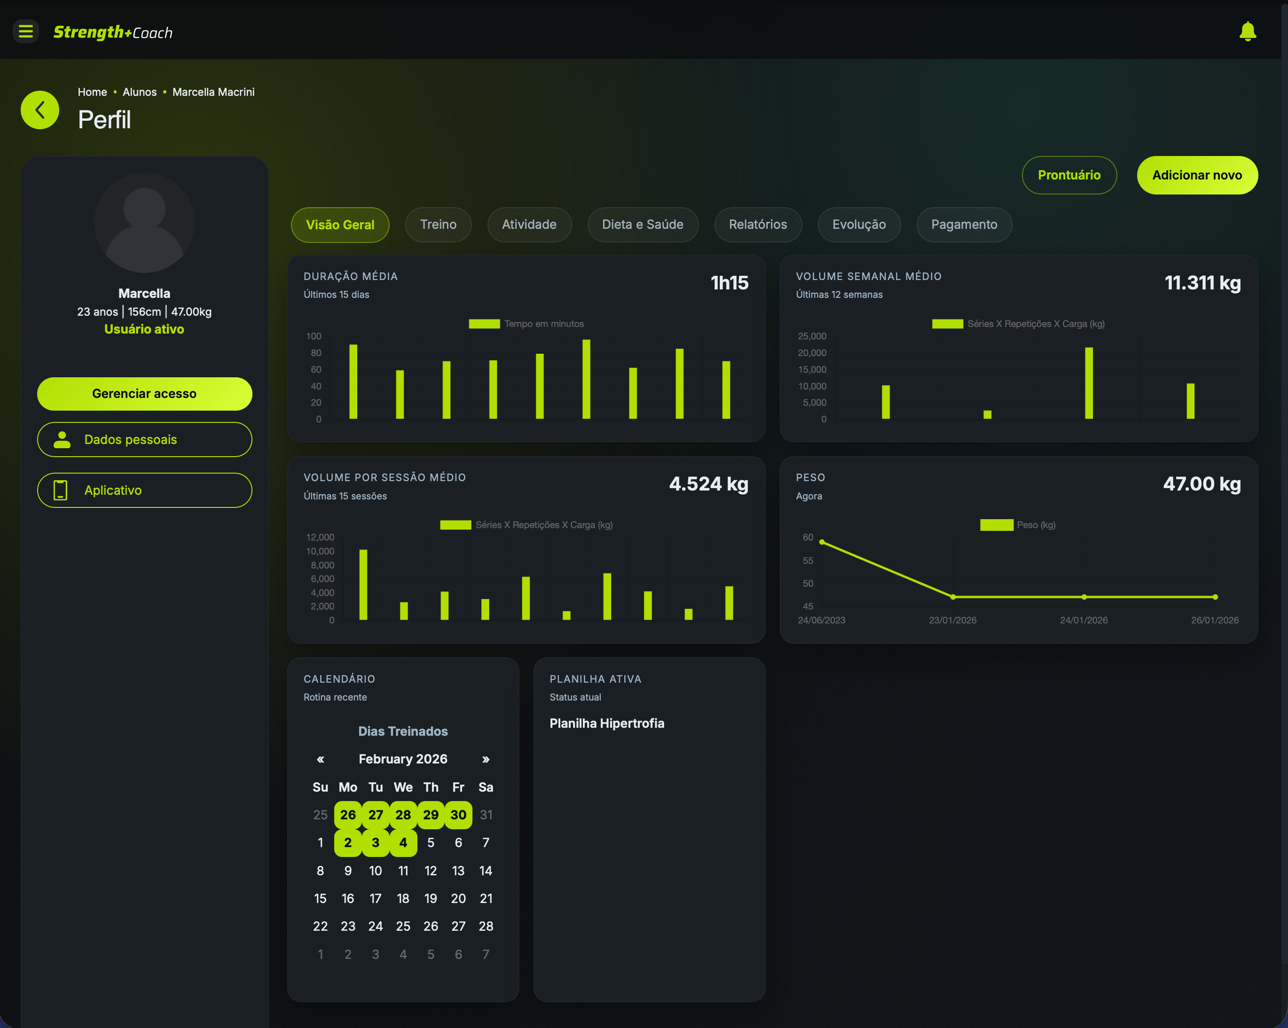Open the Dieta e Saúde tab
The image size is (1288, 1028).
point(642,225)
